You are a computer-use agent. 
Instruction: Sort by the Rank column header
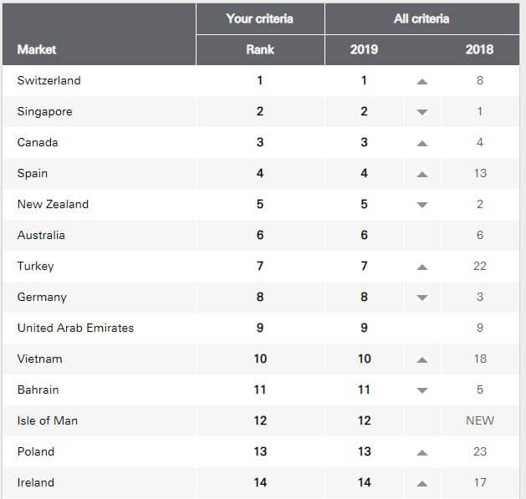260,49
